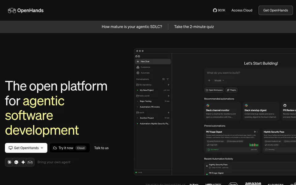
Task: Open Customize in the app sidebar
Action: pyautogui.click(x=143, y=67)
